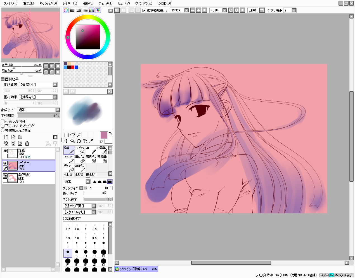The width and height of the screenshot is (355, 278).
Task: Select the 鉛筆 (pencil) brush tool
Action: pyautogui.click(x=69, y=150)
